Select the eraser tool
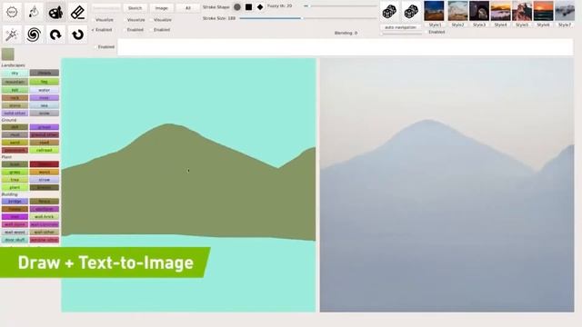This screenshot has width=582, height=327. [x=77, y=13]
